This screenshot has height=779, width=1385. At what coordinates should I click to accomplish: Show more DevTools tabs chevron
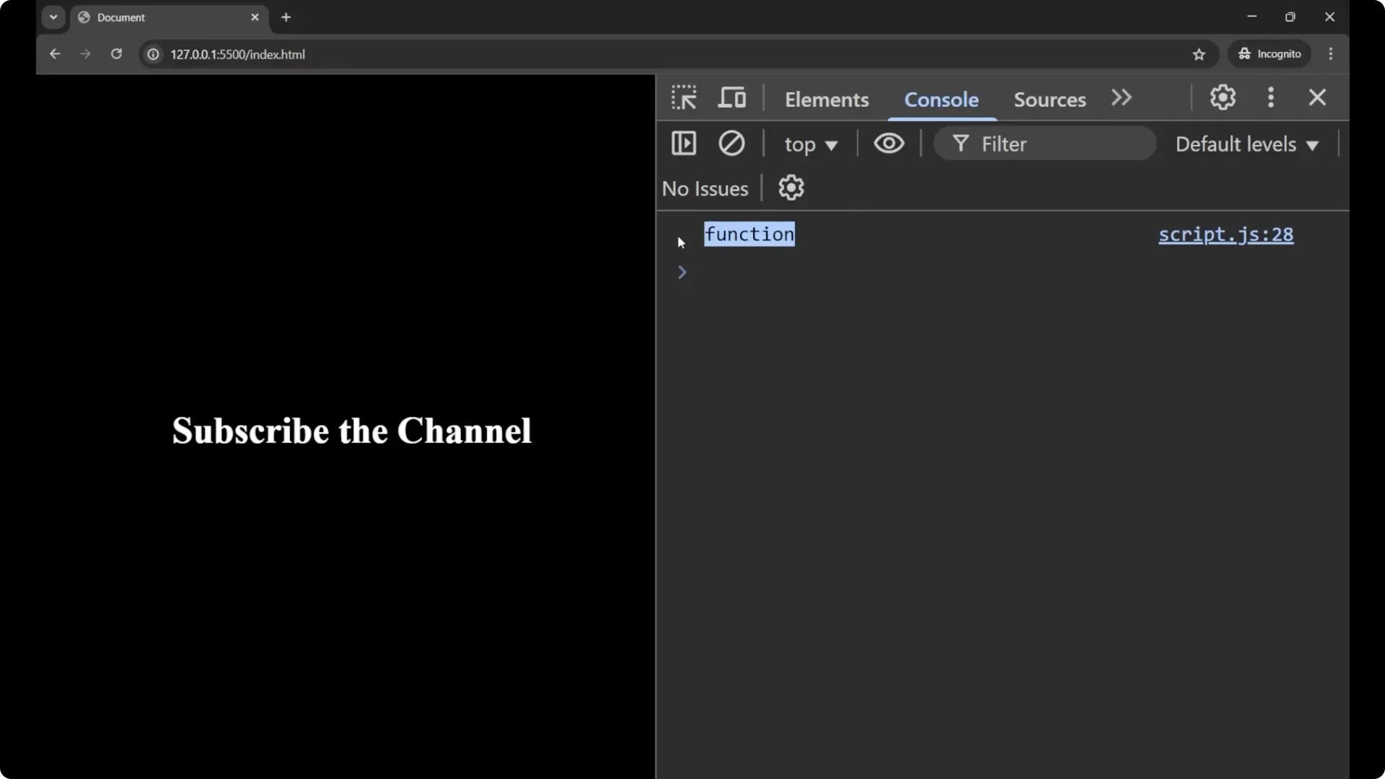[1121, 97]
